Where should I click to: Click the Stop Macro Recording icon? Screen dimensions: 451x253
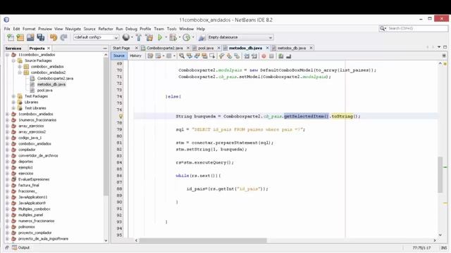(x=271, y=56)
